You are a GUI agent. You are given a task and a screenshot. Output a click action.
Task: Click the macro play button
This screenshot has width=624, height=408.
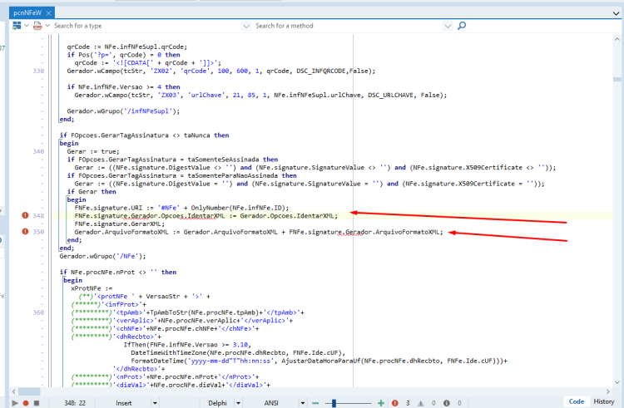click(15, 403)
